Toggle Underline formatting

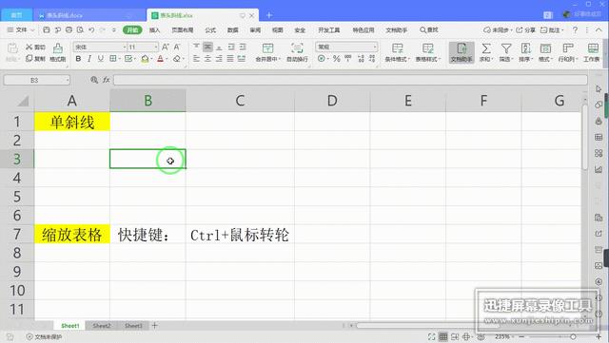101,59
